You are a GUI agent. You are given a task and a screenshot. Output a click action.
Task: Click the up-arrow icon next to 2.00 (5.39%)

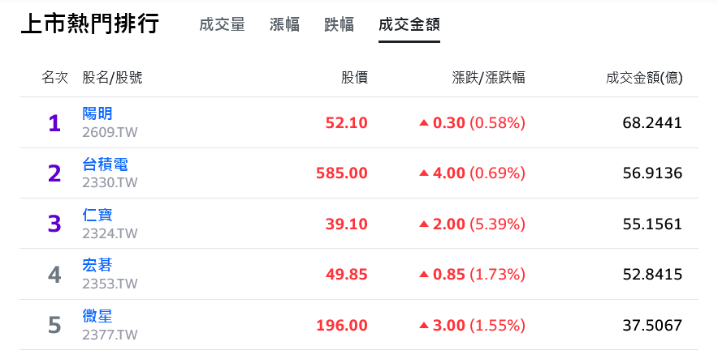(424, 224)
